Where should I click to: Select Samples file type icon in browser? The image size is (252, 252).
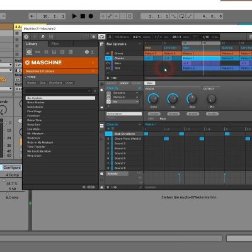pos(71,52)
